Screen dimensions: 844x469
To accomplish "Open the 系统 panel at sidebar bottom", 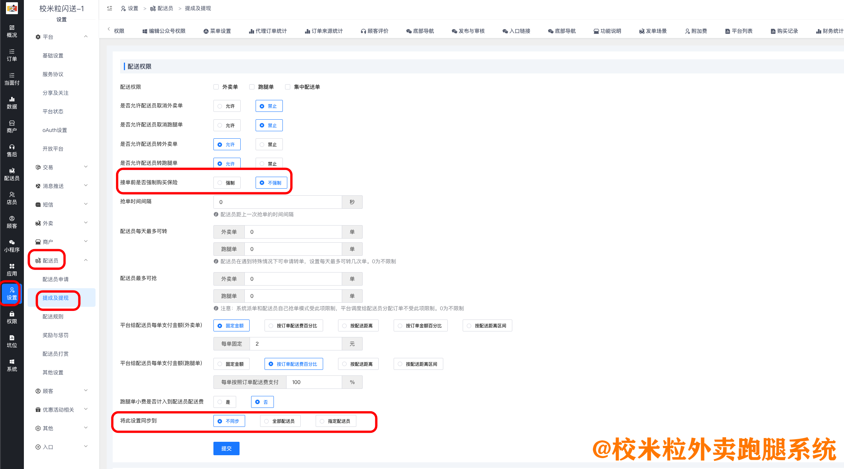I will (x=12, y=365).
